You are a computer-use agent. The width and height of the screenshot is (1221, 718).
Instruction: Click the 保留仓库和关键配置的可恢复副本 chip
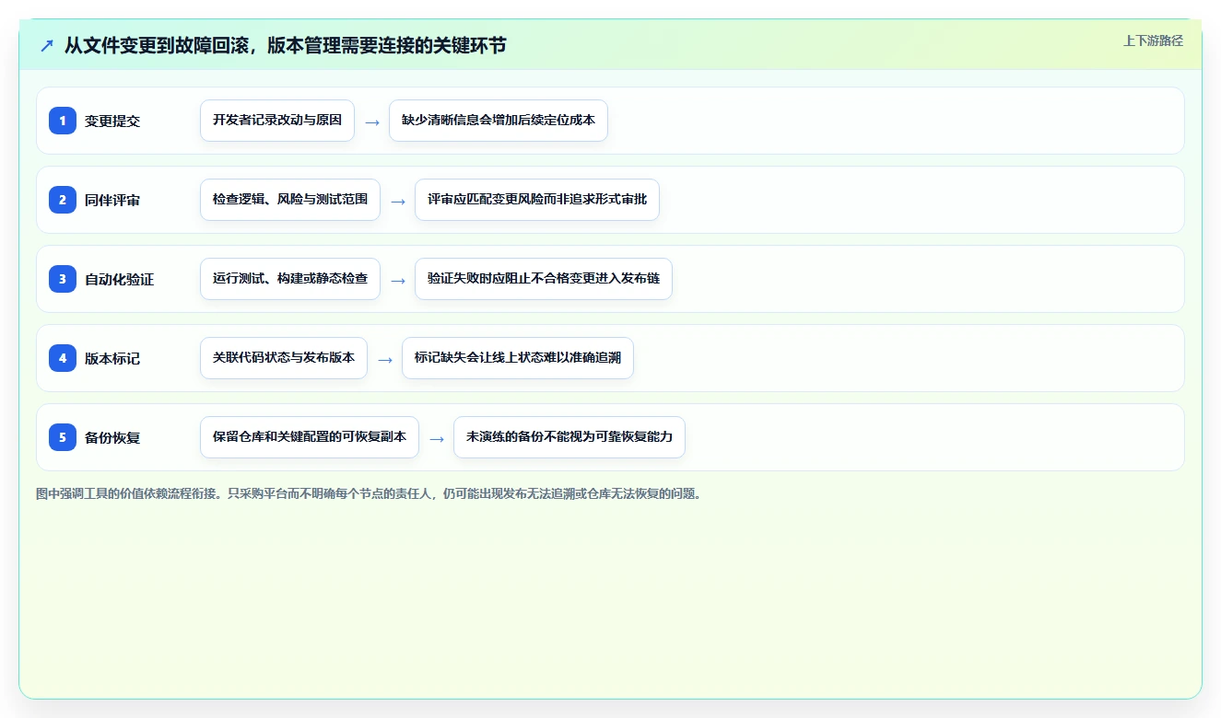310,437
